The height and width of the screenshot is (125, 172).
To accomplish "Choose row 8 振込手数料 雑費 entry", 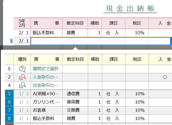I will (x=89, y=118).
